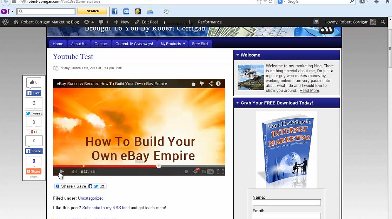
Task: Open the Contact navigation tab
Action: point(101,44)
